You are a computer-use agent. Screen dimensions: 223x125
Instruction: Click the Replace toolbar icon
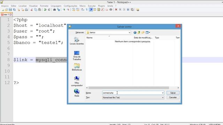pos(59,10)
